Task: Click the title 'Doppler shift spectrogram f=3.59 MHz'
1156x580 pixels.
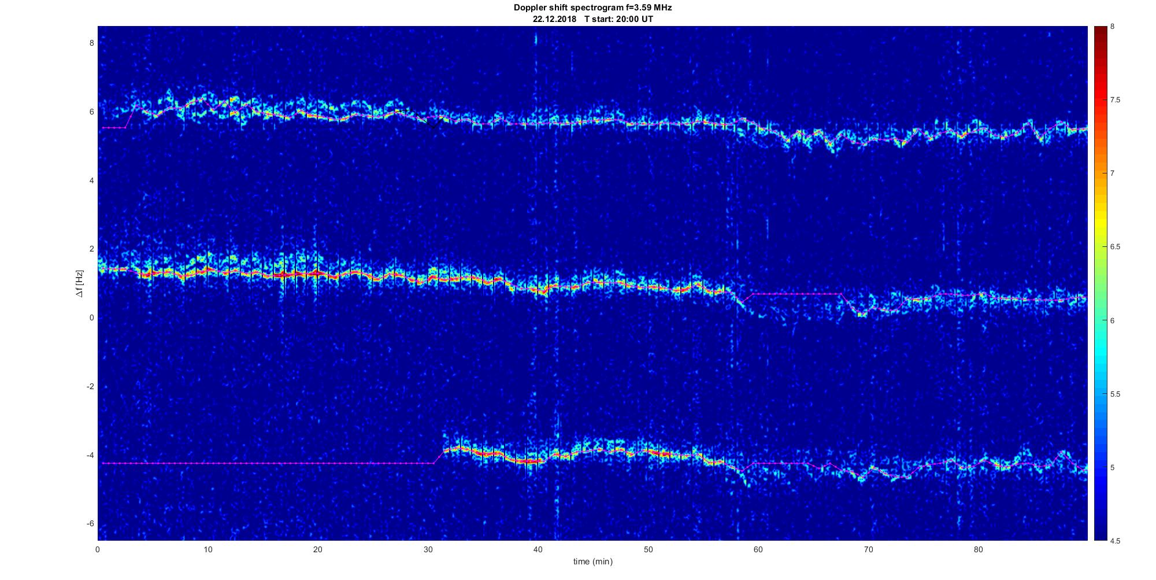Action: [593, 8]
